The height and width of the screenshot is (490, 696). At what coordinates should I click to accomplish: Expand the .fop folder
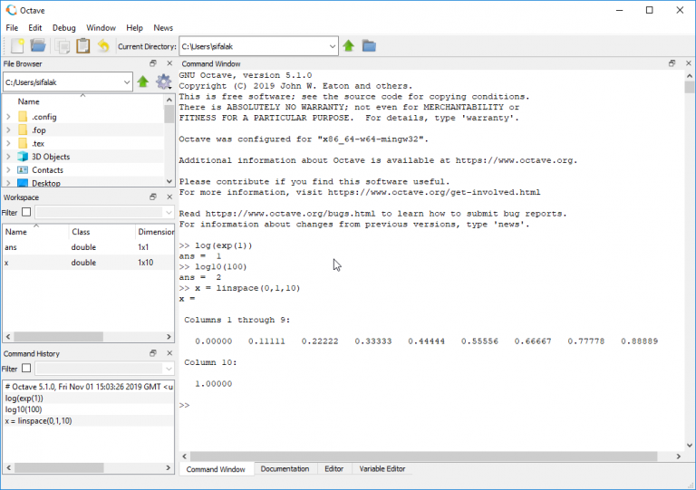(x=8, y=130)
